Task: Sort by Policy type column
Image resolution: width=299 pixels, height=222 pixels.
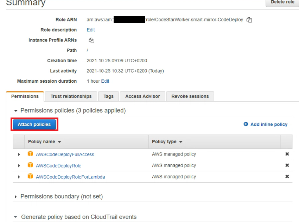Action: (x=167, y=142)
